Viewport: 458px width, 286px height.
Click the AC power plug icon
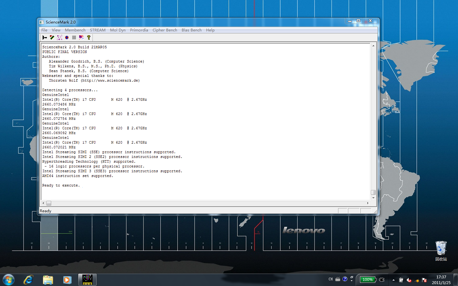tap(382, 280)
